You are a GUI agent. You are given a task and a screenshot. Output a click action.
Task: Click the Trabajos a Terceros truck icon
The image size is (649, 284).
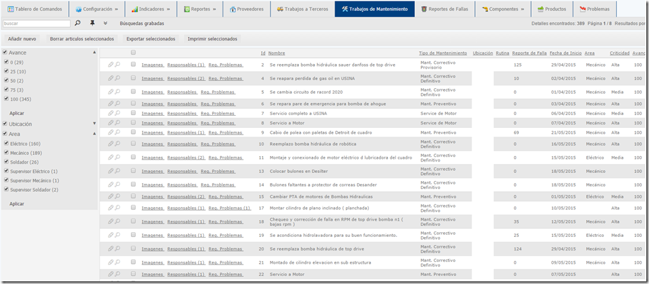coord(280,9)
